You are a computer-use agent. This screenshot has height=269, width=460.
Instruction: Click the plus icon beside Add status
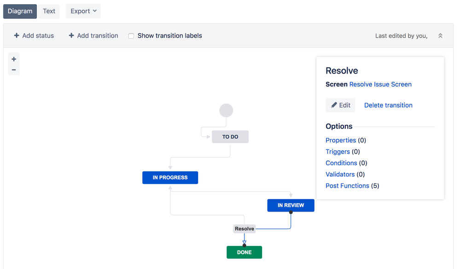tap(16, 35)
